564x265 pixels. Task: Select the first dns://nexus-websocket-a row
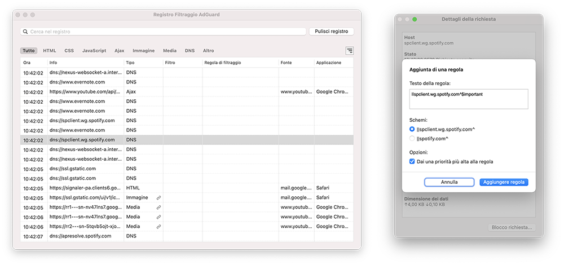point(187,73)
